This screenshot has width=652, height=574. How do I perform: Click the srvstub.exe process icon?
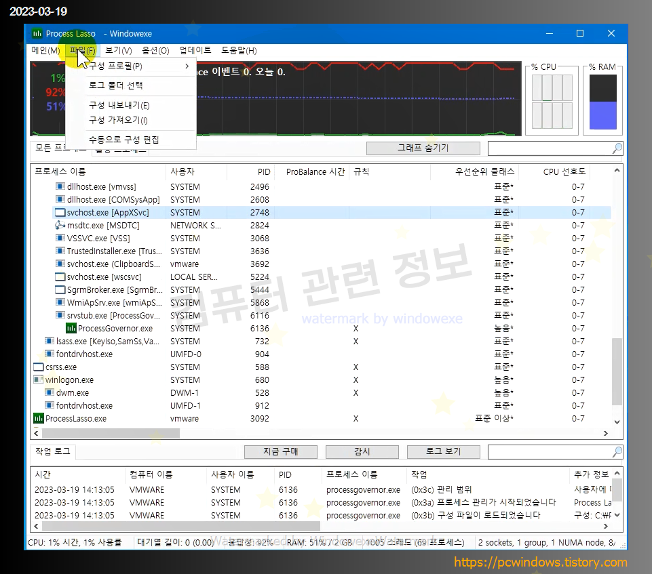[60, 315]
